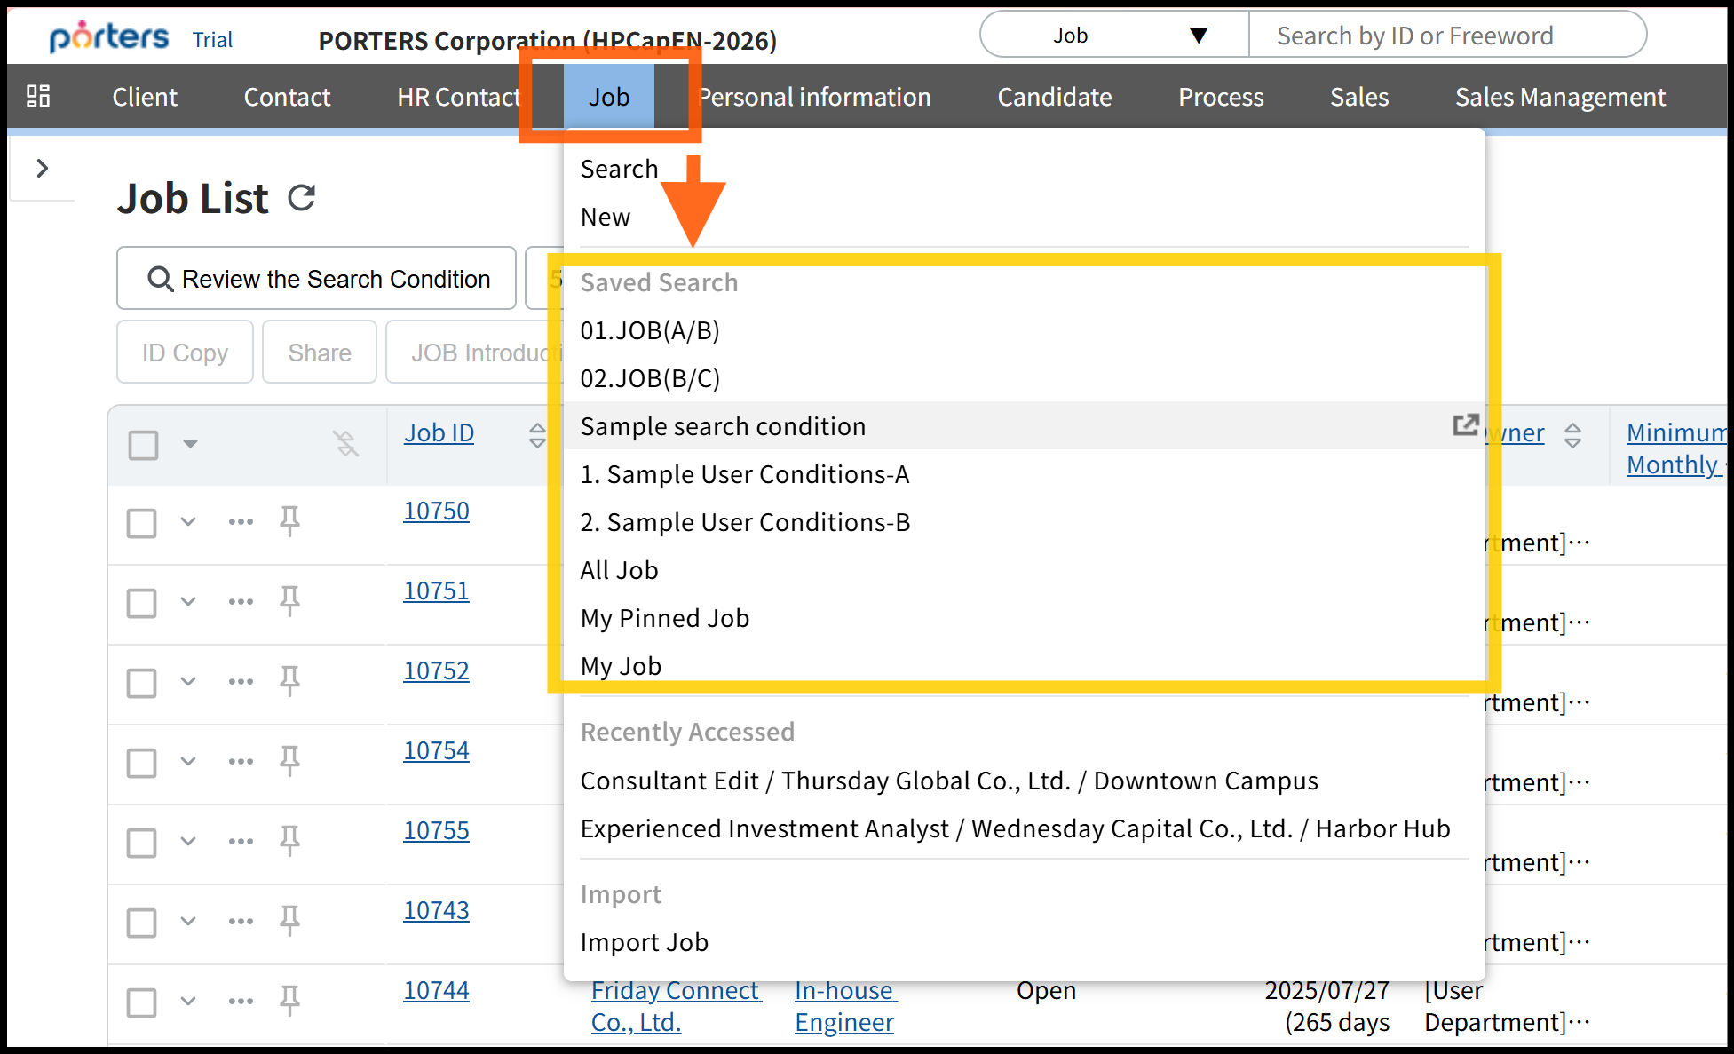This screenshot has height=1054, width=1734.
Task: Sort by Job ID using sort arrows
Action: pos(537,434)
